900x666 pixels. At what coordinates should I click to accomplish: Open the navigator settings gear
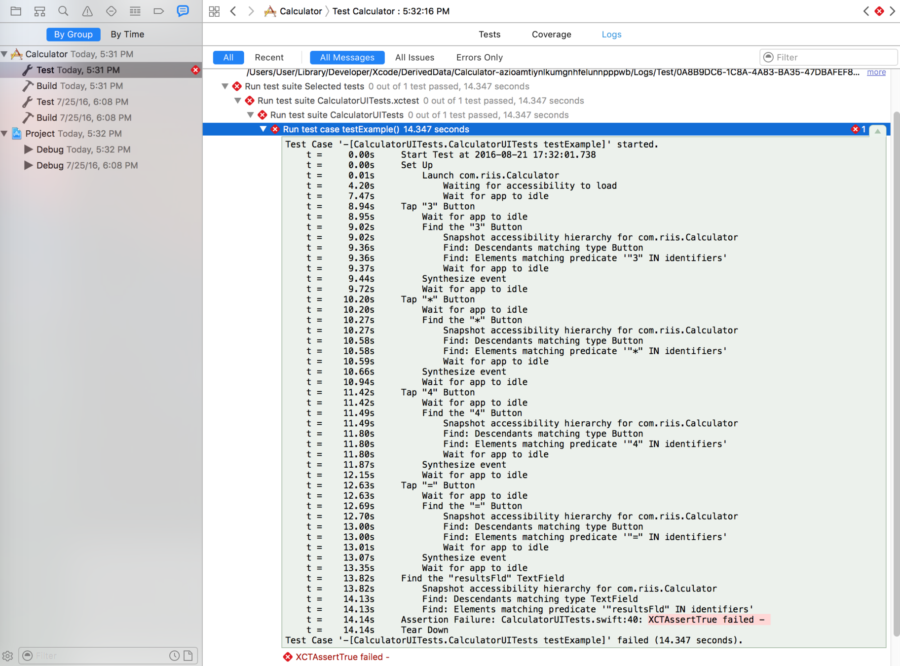click(x=8, y=656)
